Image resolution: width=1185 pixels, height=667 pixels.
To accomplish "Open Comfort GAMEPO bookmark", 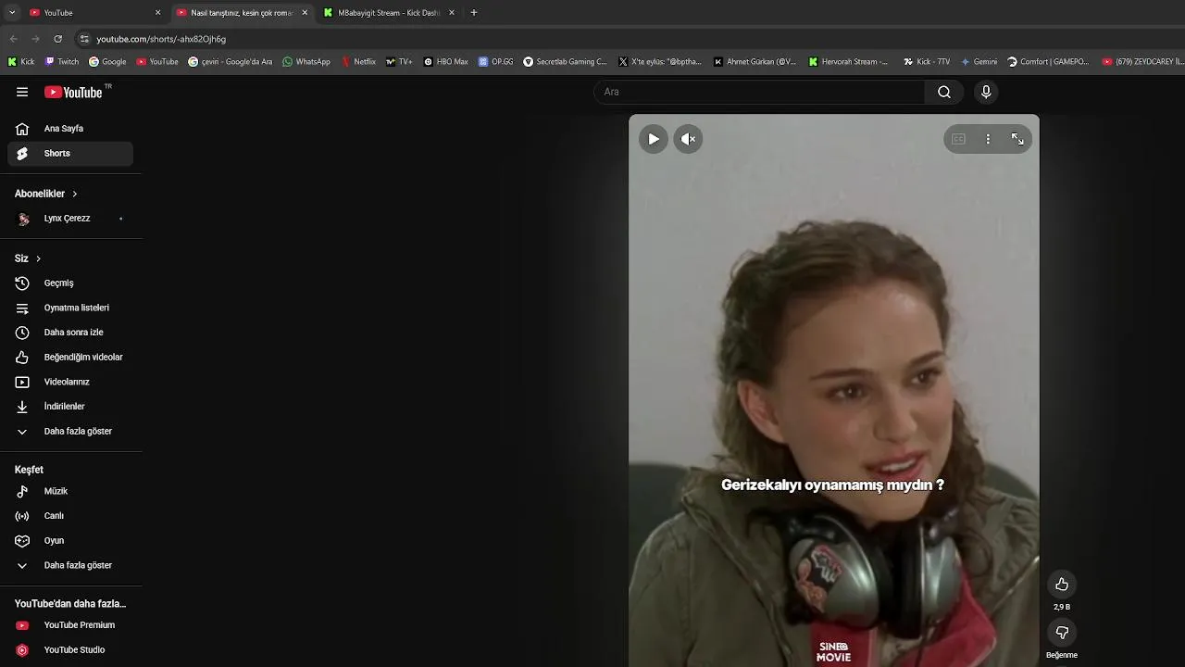I will pos(1049,62).
